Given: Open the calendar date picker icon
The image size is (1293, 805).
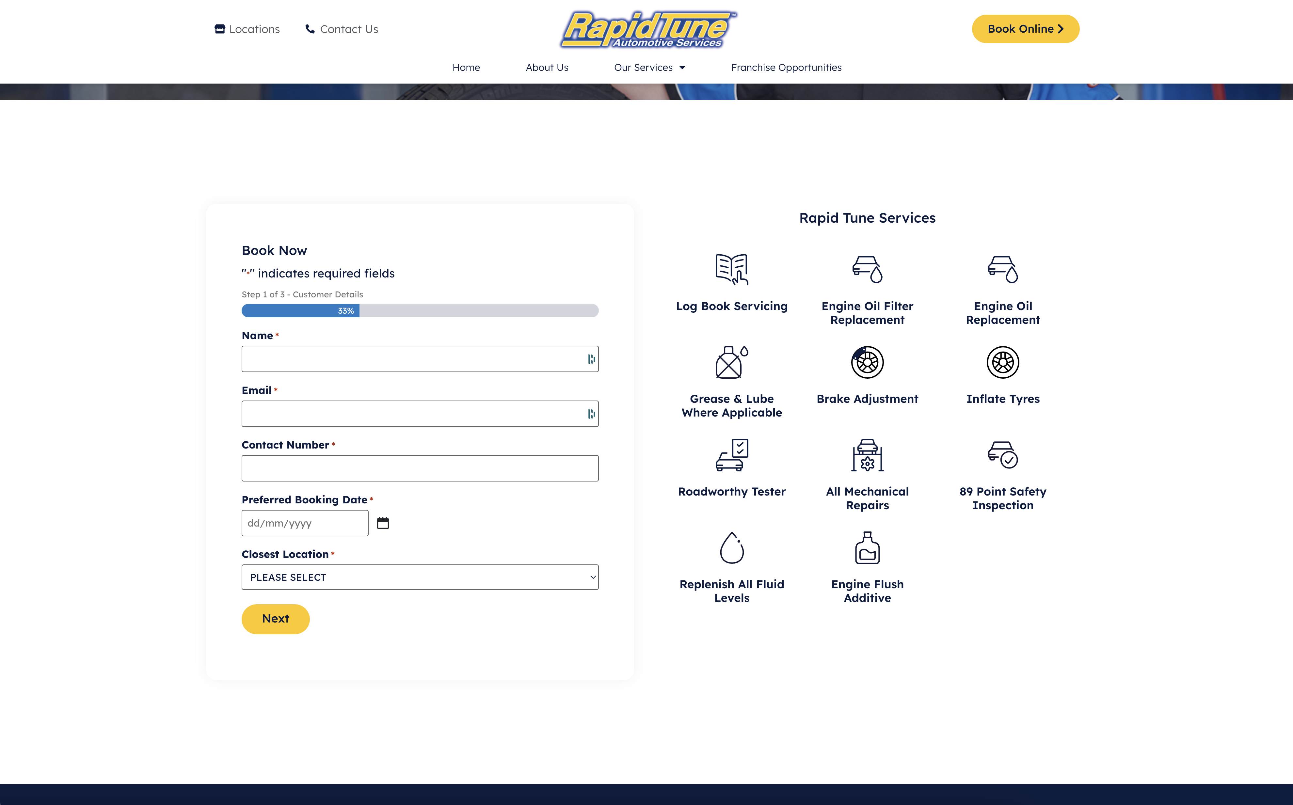Looking at the screenshot, I should (x=383, y=523).
